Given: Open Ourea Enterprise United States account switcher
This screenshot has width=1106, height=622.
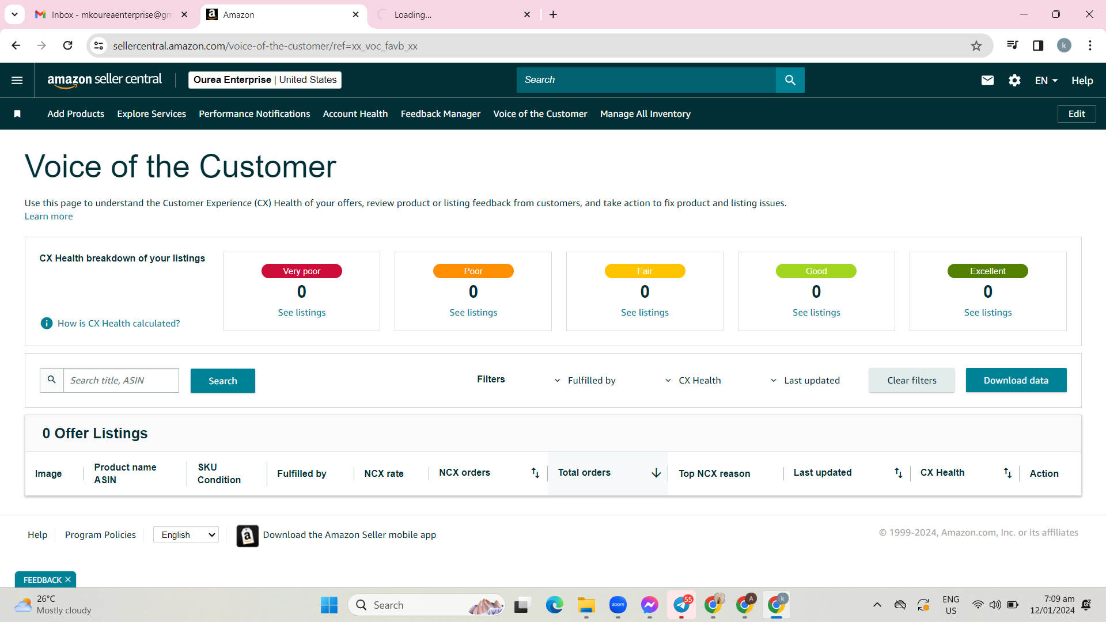Looking at the screenshot, I should (x=264, y=80).
